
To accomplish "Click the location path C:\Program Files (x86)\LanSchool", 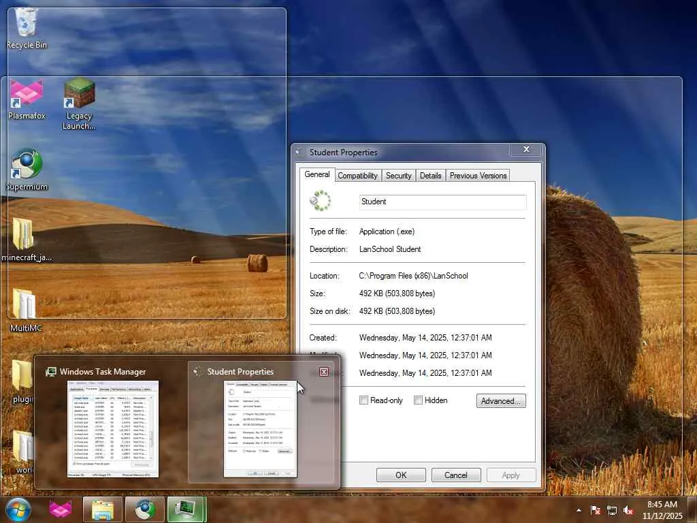I will [x=413, y=276].
